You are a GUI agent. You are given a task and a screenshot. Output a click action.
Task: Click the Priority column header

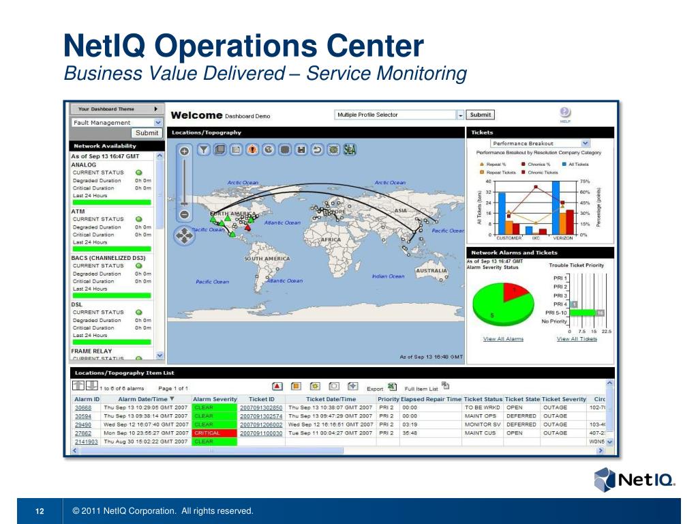[388, 399]
